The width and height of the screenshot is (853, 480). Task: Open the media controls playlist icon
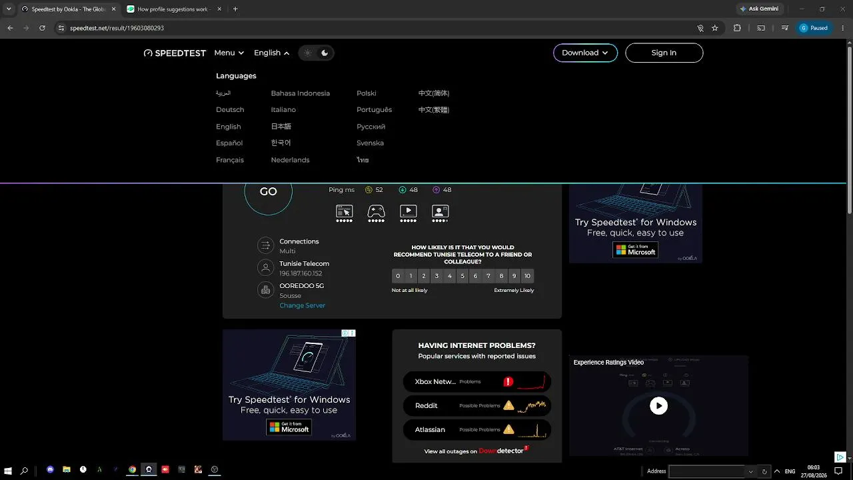(x=785, y=28)
